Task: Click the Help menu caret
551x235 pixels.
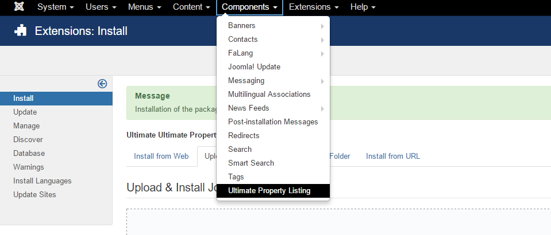Action: (x=373, y=7)
